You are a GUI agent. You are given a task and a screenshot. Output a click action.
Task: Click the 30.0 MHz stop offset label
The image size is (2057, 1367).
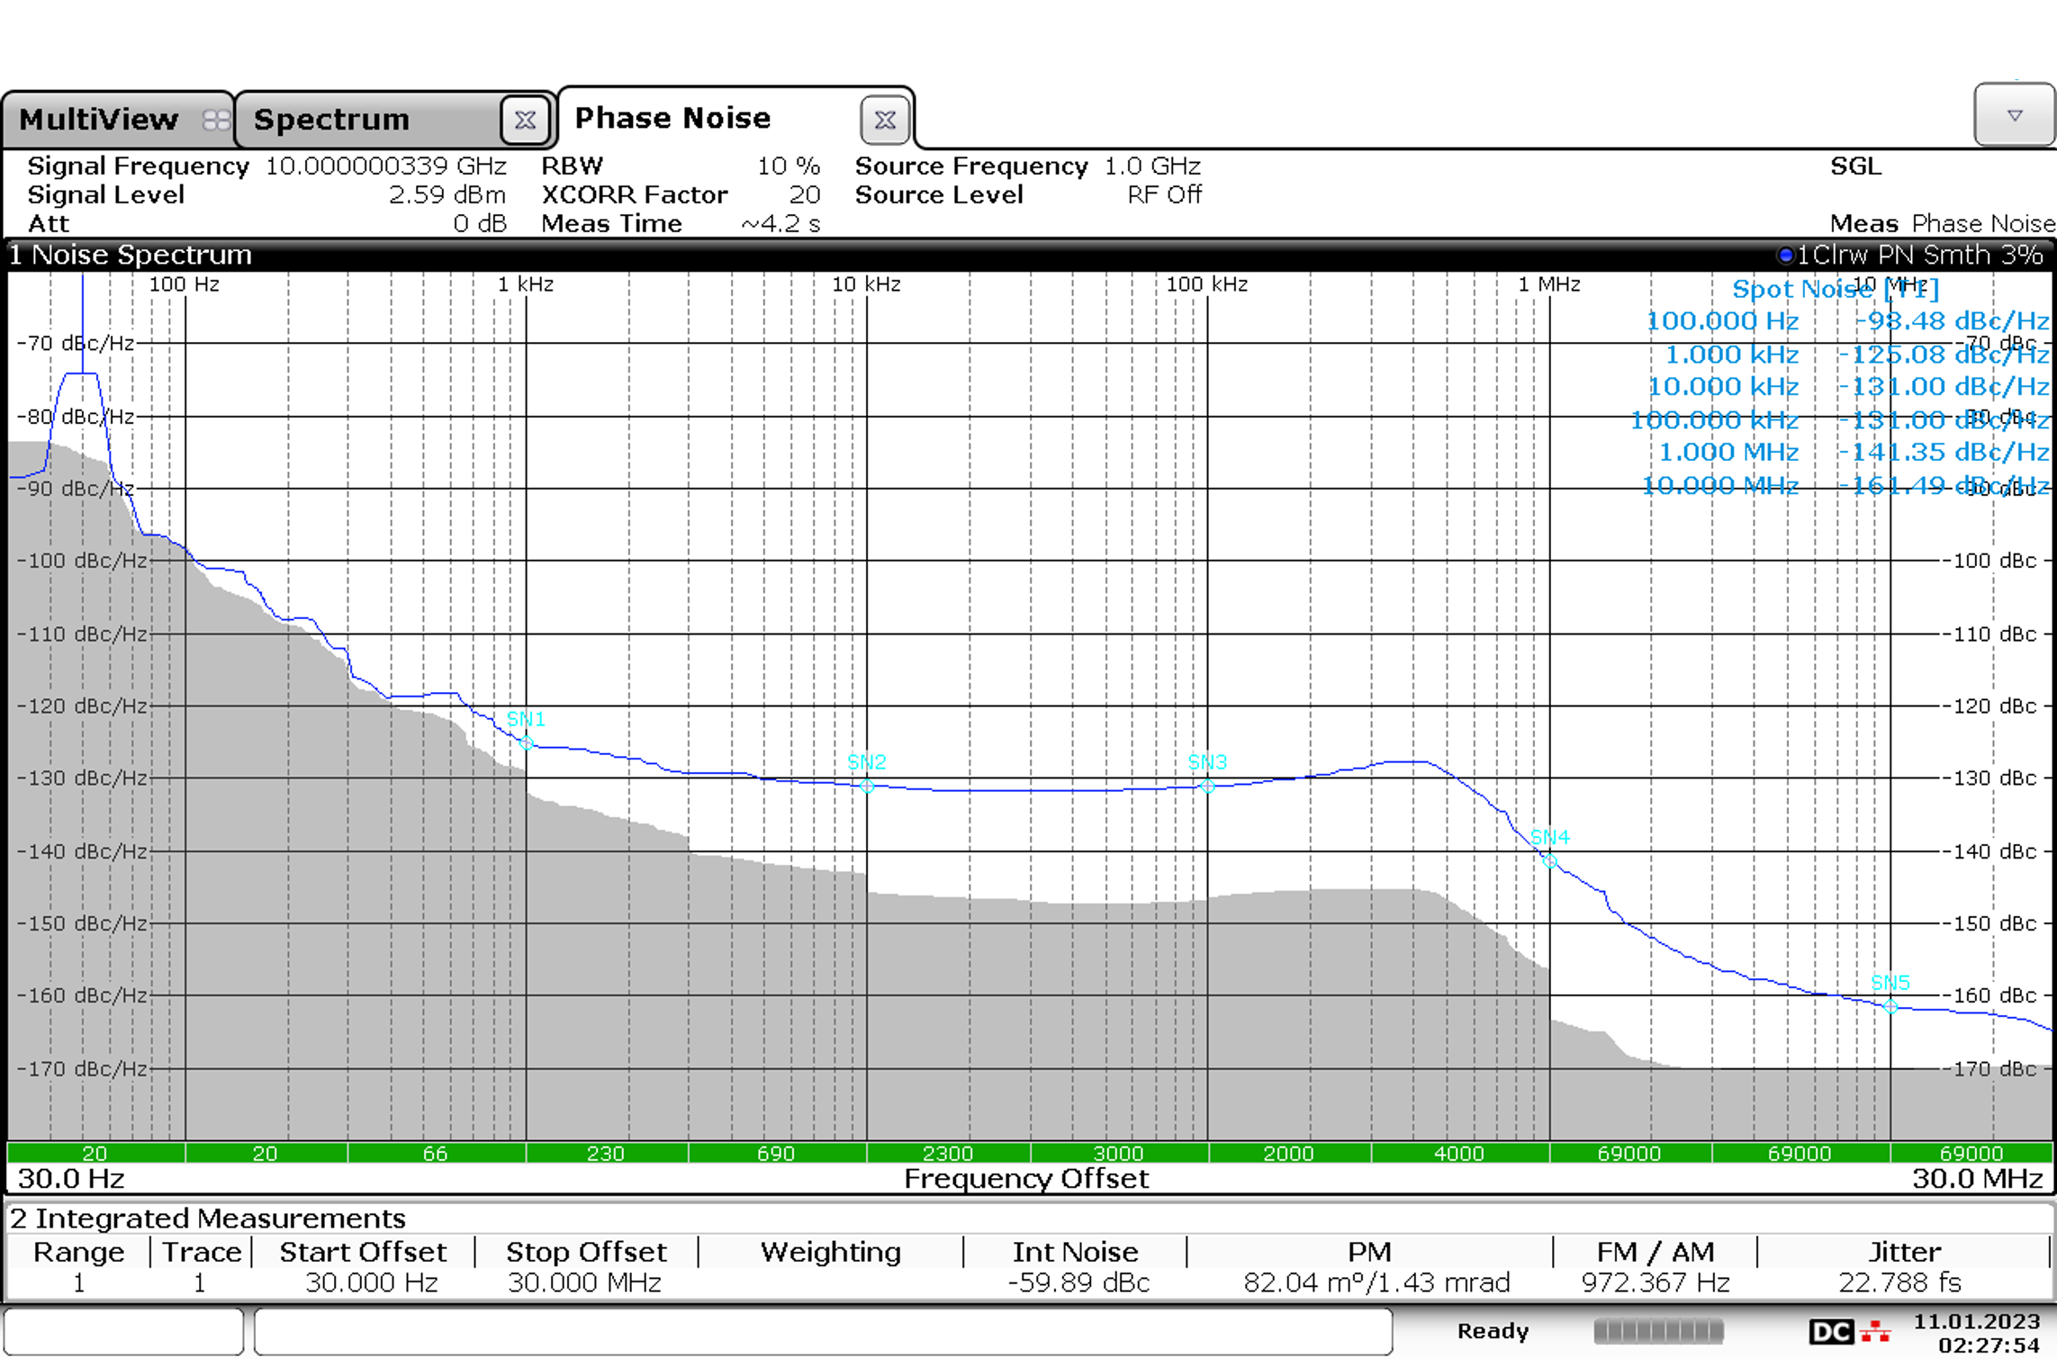(1977, 1179)
